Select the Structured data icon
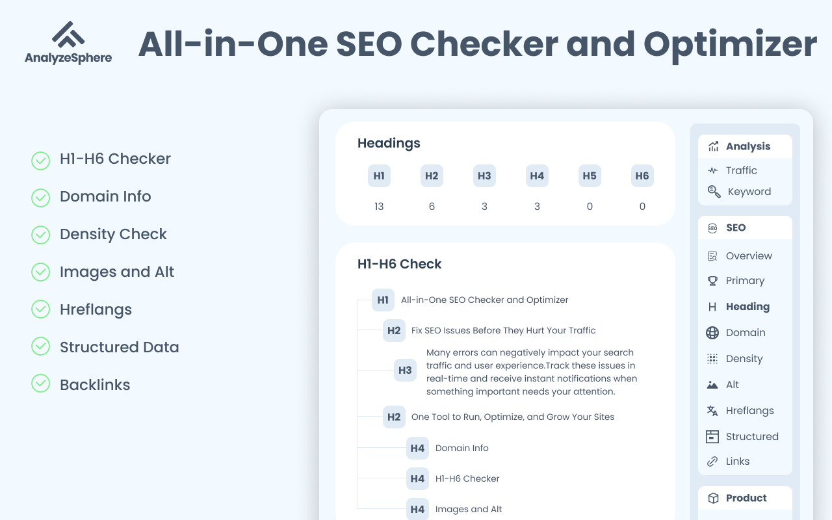Viewport: 832px width, 520px height. tap(713, 436)
